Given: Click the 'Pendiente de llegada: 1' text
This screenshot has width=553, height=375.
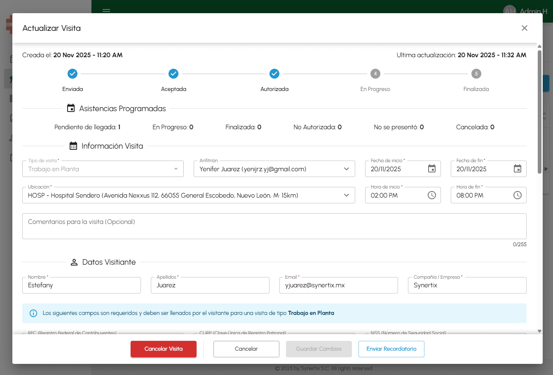Looking at the screenshot, I should 87,127.
